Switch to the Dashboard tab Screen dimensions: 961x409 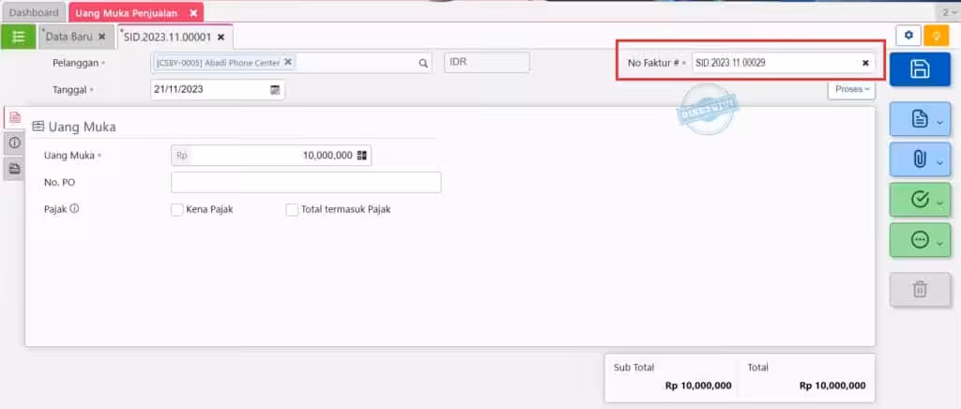(34, 12)
